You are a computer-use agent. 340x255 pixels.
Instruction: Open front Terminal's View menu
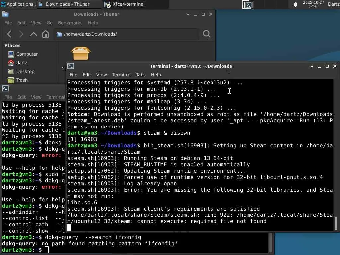[102, 75]
